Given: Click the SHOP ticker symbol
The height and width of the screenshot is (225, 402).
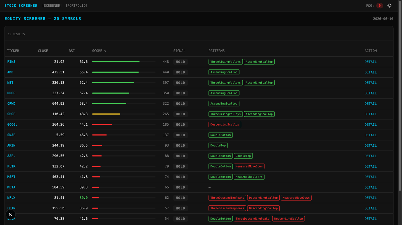Looking at the screenshot, I should pos(11,114).
